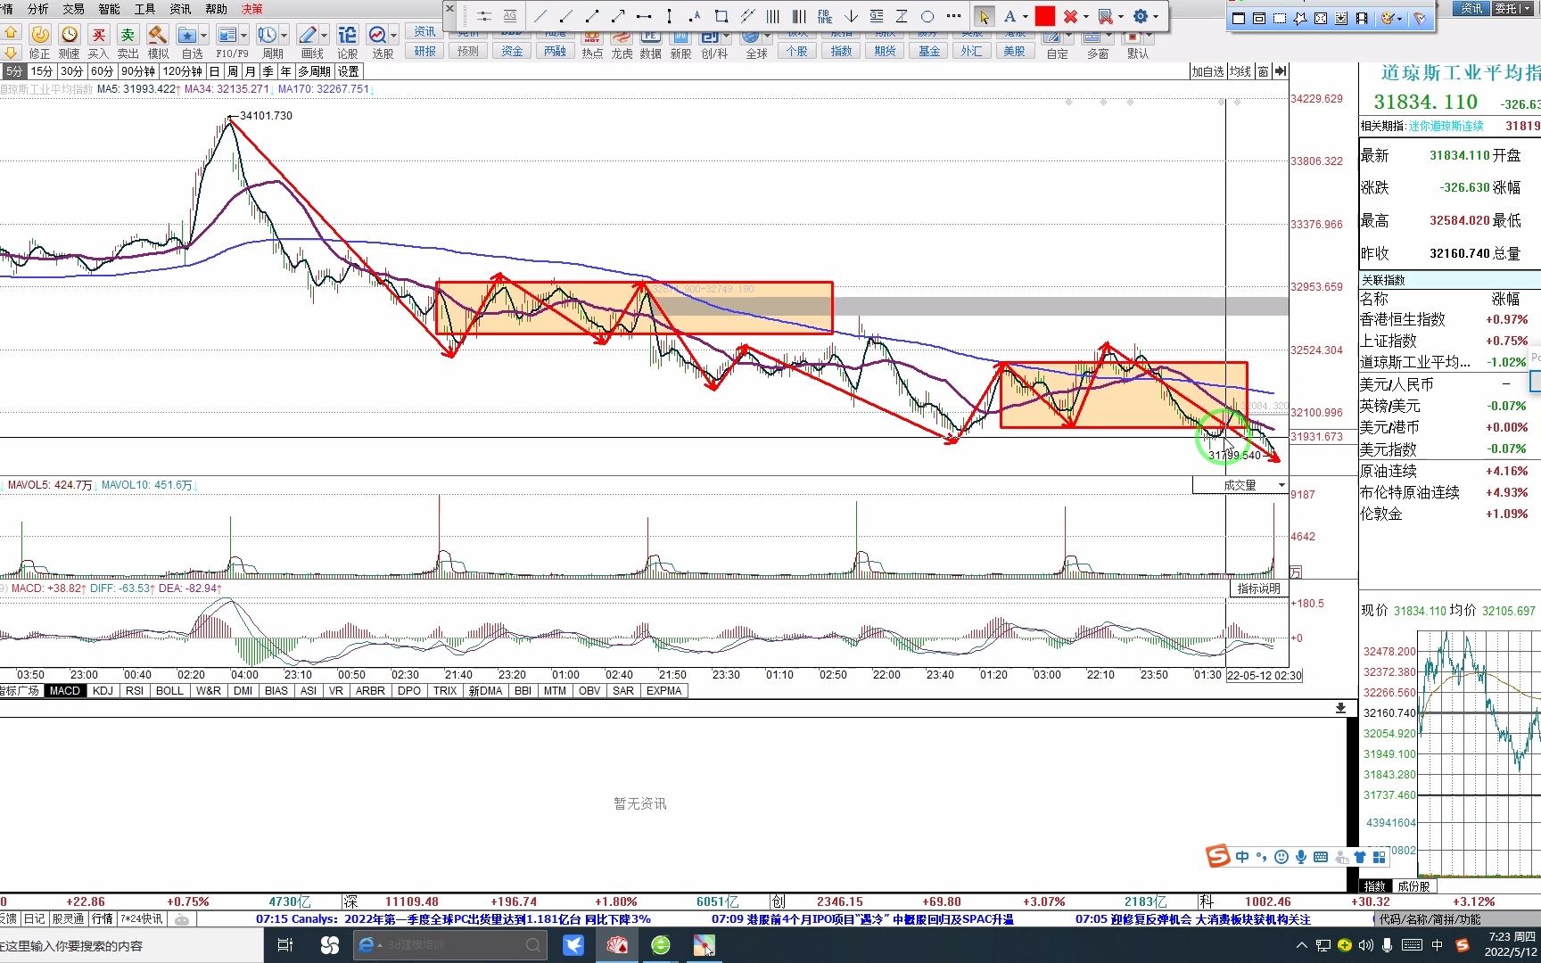This screenshot has width=1541, height=963.
Task: Open the 工具 menu
Action: (x=144, y=9)
